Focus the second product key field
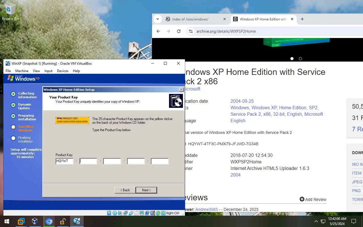Screen dimensions: 363x227 (88, 161)
